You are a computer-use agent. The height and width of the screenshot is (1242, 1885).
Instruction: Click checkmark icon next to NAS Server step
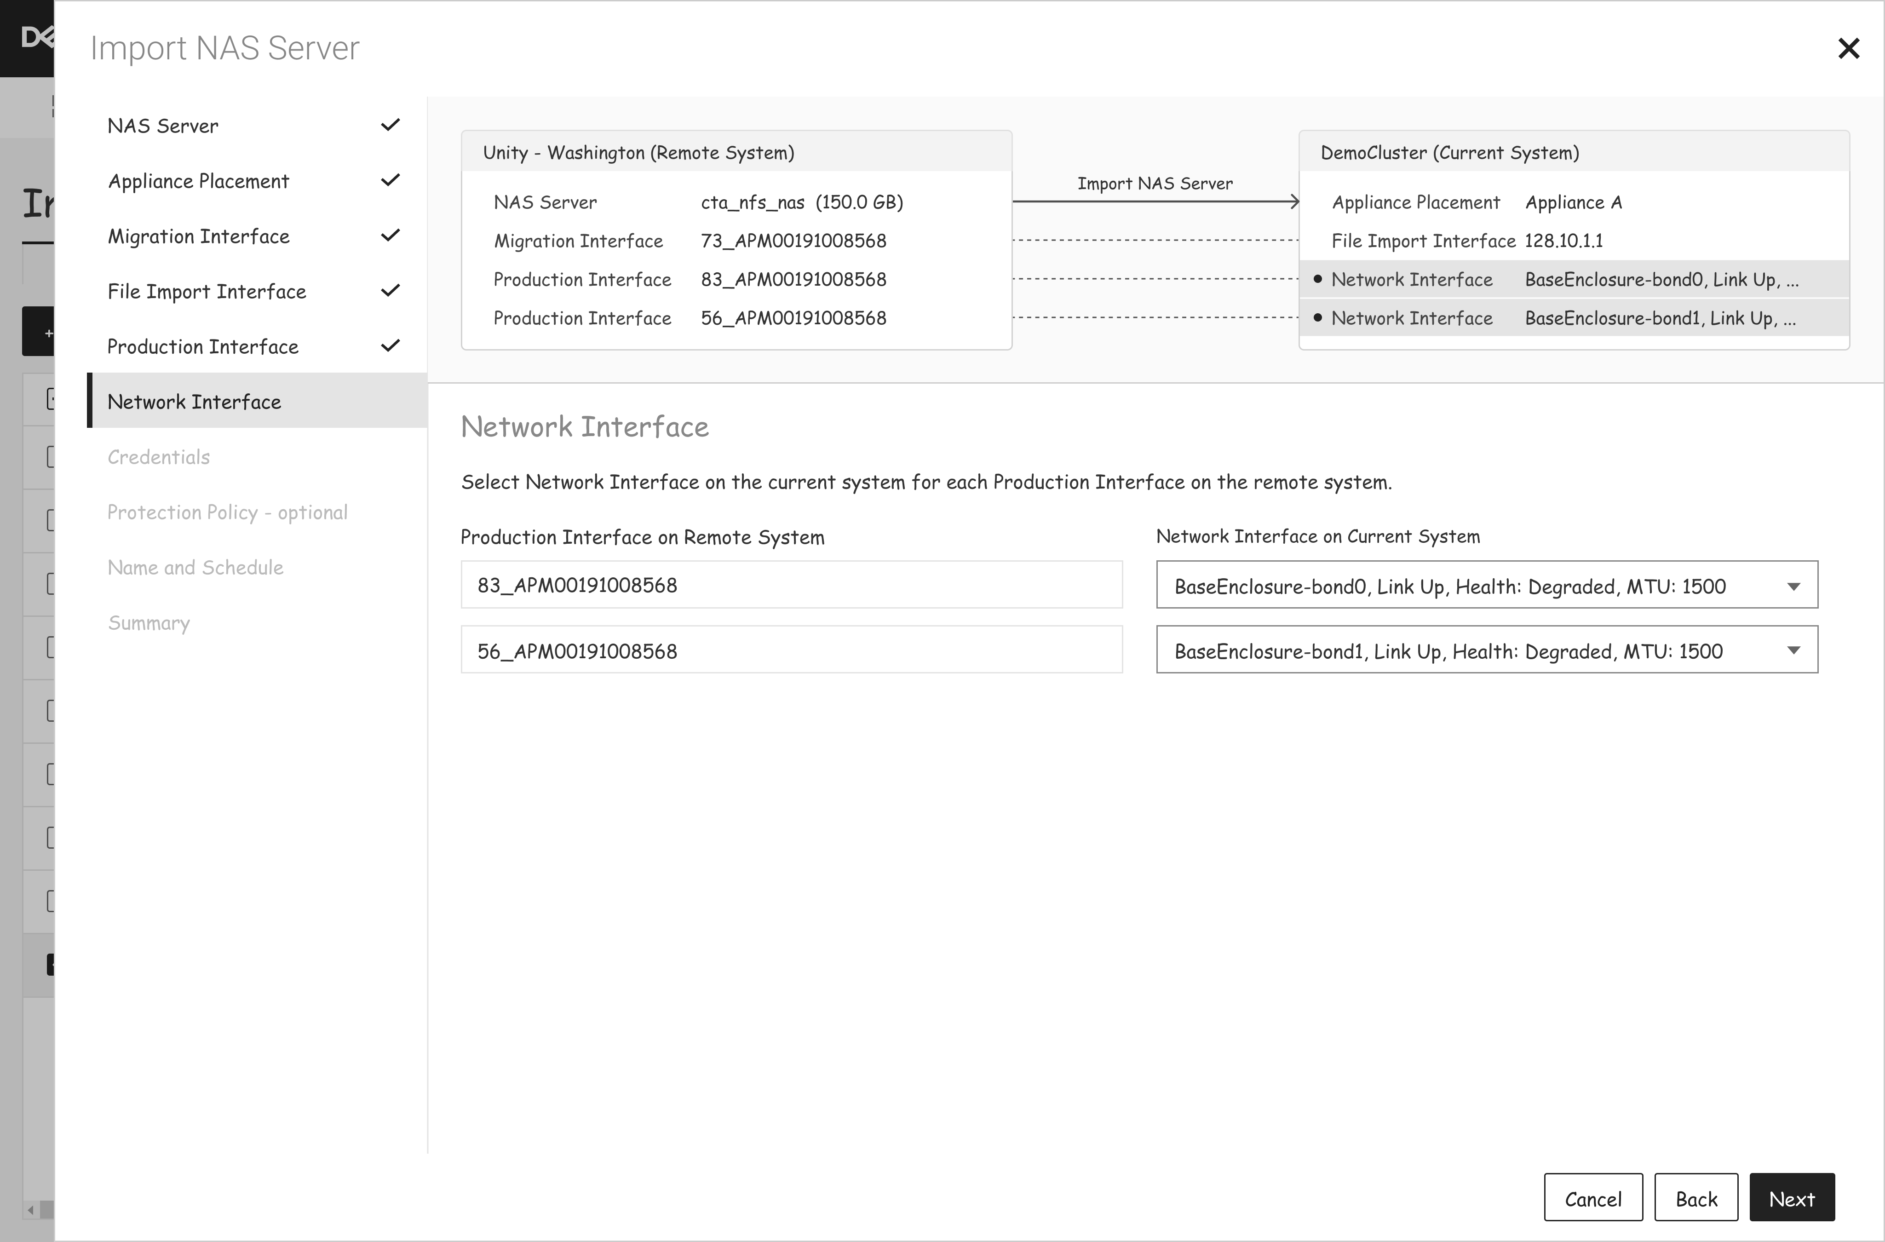click(390, 125)
